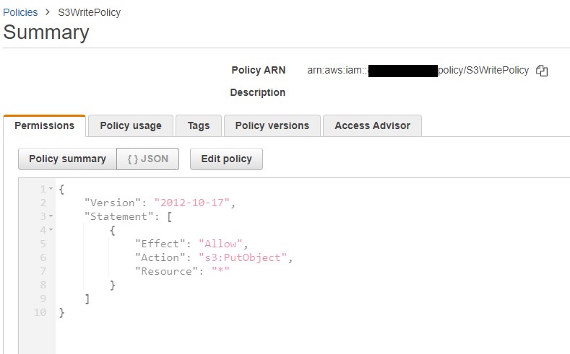Click the "Version" key in the JSON
570x354 pixels.
tap(112, 203)
